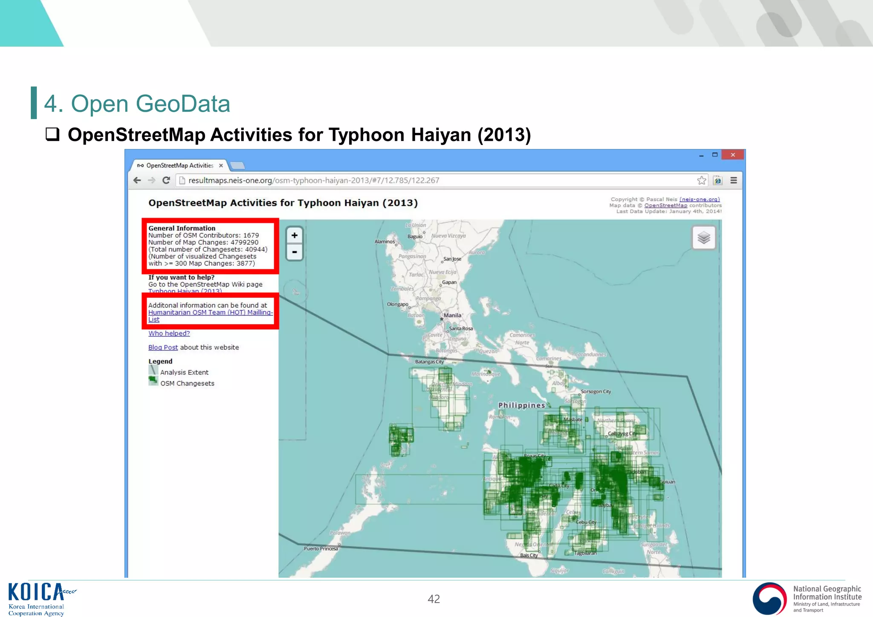Click the browser back arrow
This screenshot has width=873, height=617.
tap(137, 180)
